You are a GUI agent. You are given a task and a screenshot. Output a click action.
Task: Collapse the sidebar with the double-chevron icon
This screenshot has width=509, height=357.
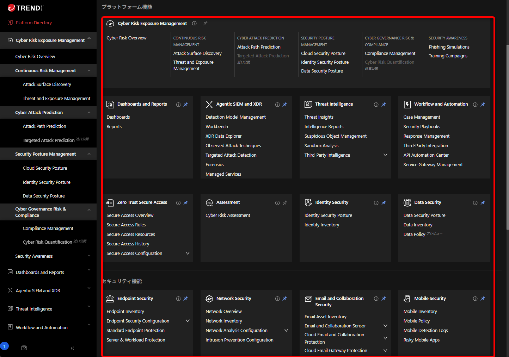tap(72, 348)
